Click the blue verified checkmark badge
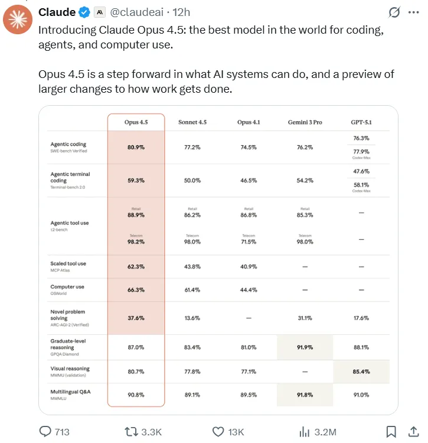428x443 pixels. click(x=84, y=12)
